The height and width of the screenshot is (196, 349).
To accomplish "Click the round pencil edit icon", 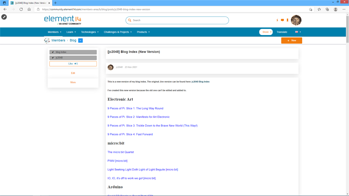I will pyautogui.click(x=4, y=17).
